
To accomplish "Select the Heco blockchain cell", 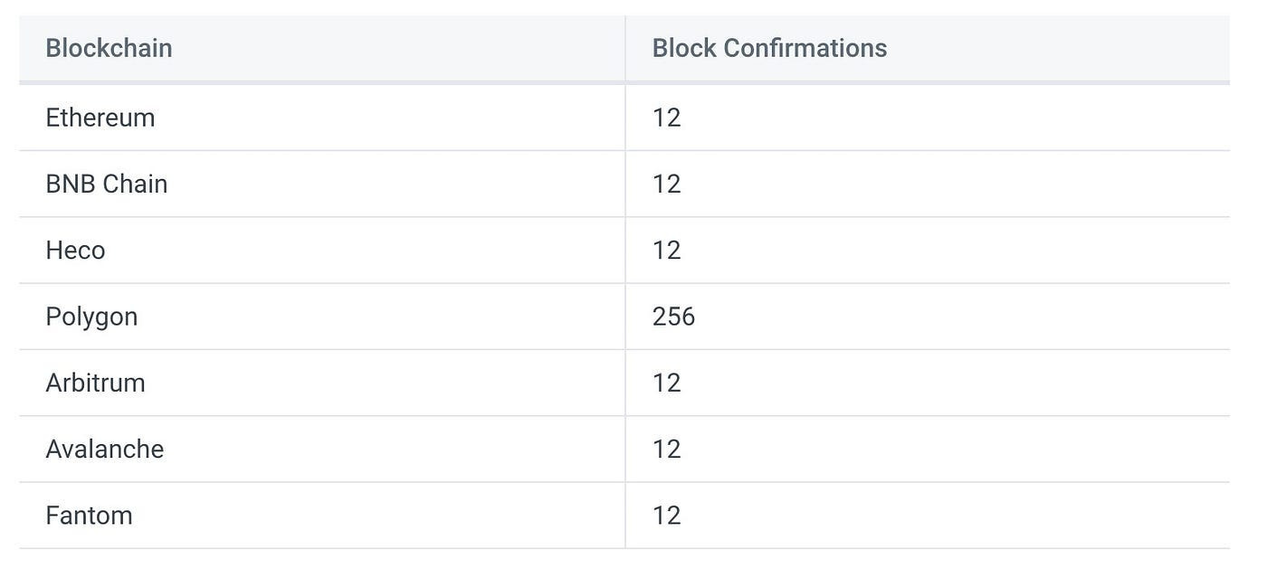I will pyautogui.click(x=75, y=250).
